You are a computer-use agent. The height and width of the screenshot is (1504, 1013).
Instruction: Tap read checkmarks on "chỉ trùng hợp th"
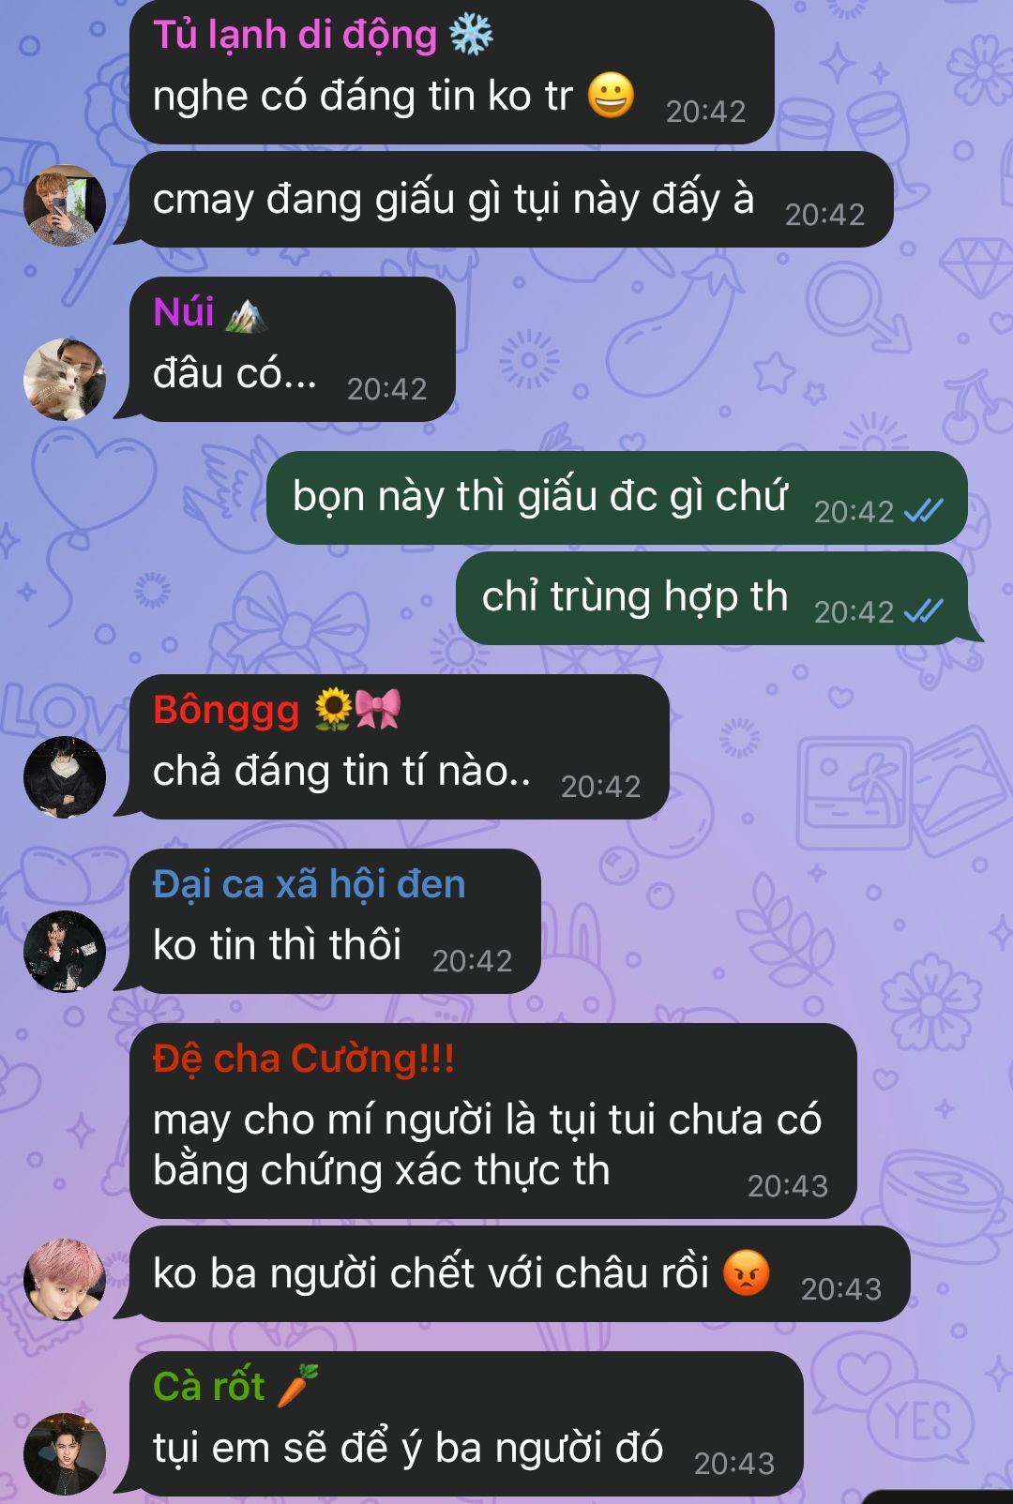click(924, 611)
